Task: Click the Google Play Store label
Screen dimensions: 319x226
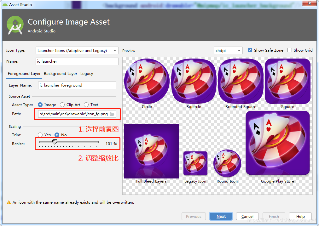Action: [x=277, y=181]
